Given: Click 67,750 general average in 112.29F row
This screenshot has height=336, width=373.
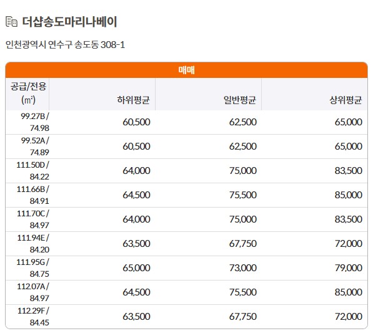Looking at the screenshot, I should [x=243, y=317].
